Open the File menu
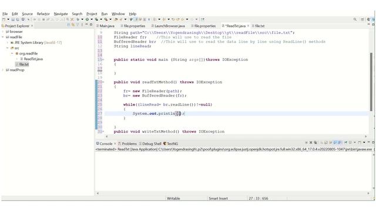 5,14
